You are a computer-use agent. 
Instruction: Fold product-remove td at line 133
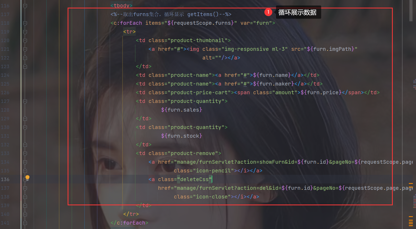point(25,153)
